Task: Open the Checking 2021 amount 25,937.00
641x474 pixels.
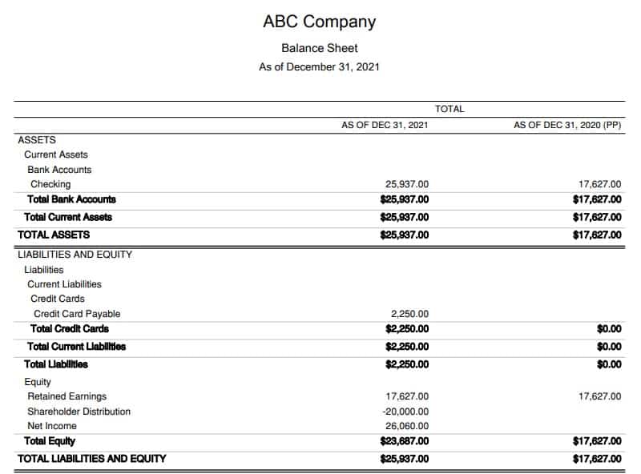Action: pyautogui.click(x=407, y=184)
